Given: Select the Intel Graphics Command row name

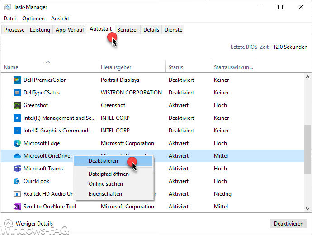Looking at the screenshot, I should (x=58, y=131).
